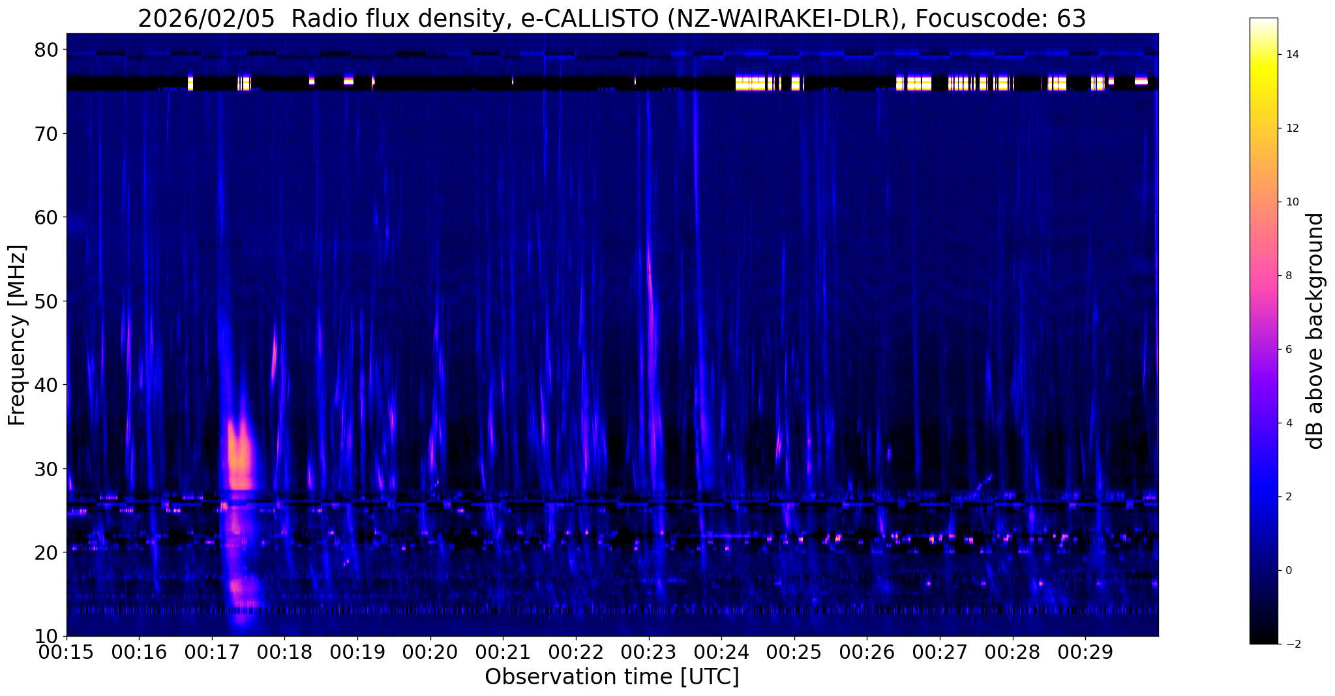Click the plot title text about e-CALLISTO NZ-WAIRAKEI-DLR

click(x=612, y=18)
